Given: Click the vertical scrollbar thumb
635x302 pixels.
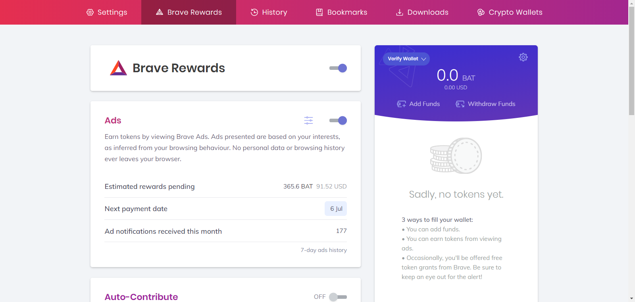Looking at the screenshot, I should tap(631, 60).
